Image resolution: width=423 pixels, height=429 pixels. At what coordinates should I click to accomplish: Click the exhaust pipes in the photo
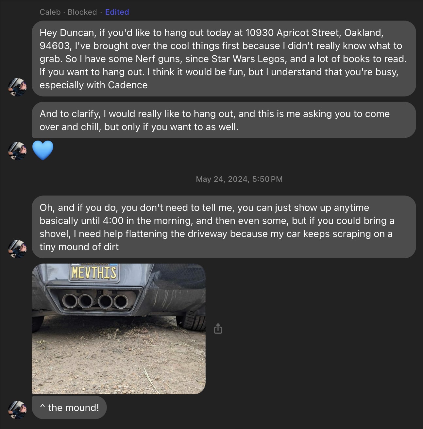(x=95, y=301)
